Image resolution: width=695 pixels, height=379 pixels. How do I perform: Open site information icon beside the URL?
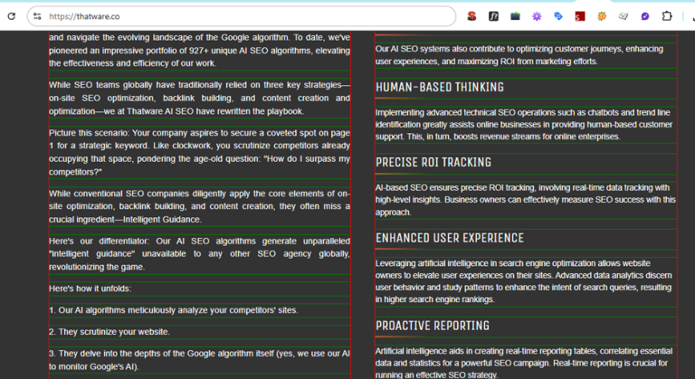click(37, 16)
